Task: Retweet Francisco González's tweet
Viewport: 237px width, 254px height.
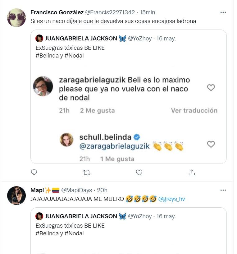Action: point(87,172)
